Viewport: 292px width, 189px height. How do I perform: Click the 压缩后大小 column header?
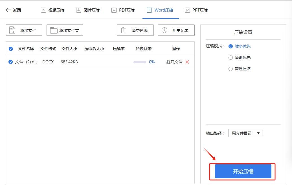click(x=94, y=49)
